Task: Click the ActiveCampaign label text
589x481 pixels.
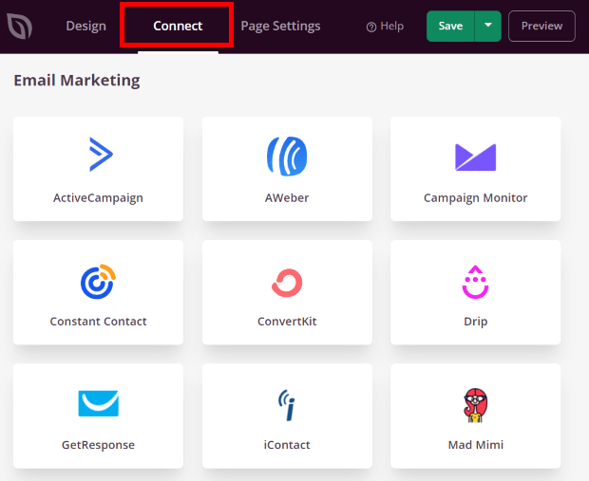Action: (x=98, y=197)
